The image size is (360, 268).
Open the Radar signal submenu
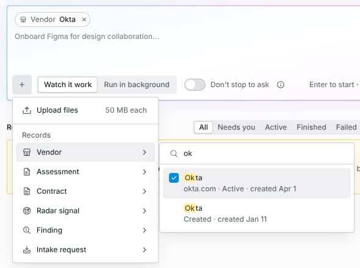(x=85, y=211)
